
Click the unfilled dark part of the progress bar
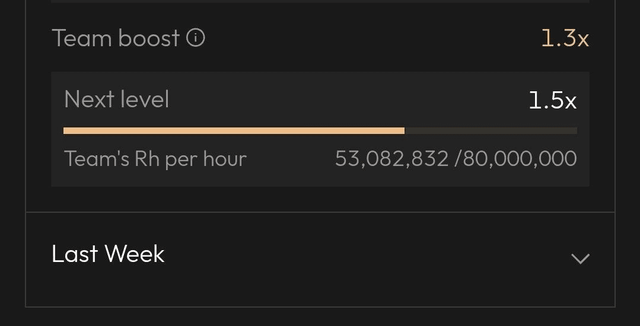(x=491, y=131)
